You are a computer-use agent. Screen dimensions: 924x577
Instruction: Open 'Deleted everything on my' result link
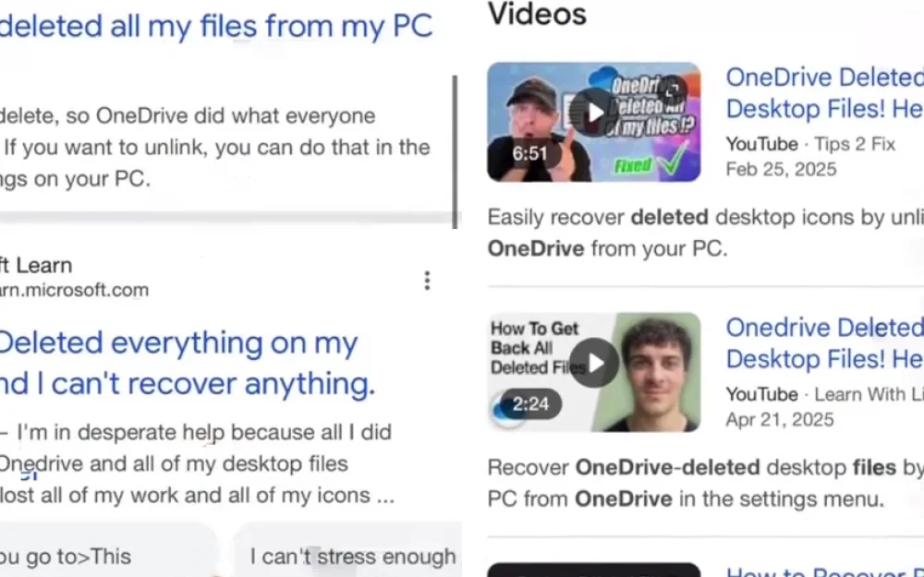[188, 363]
